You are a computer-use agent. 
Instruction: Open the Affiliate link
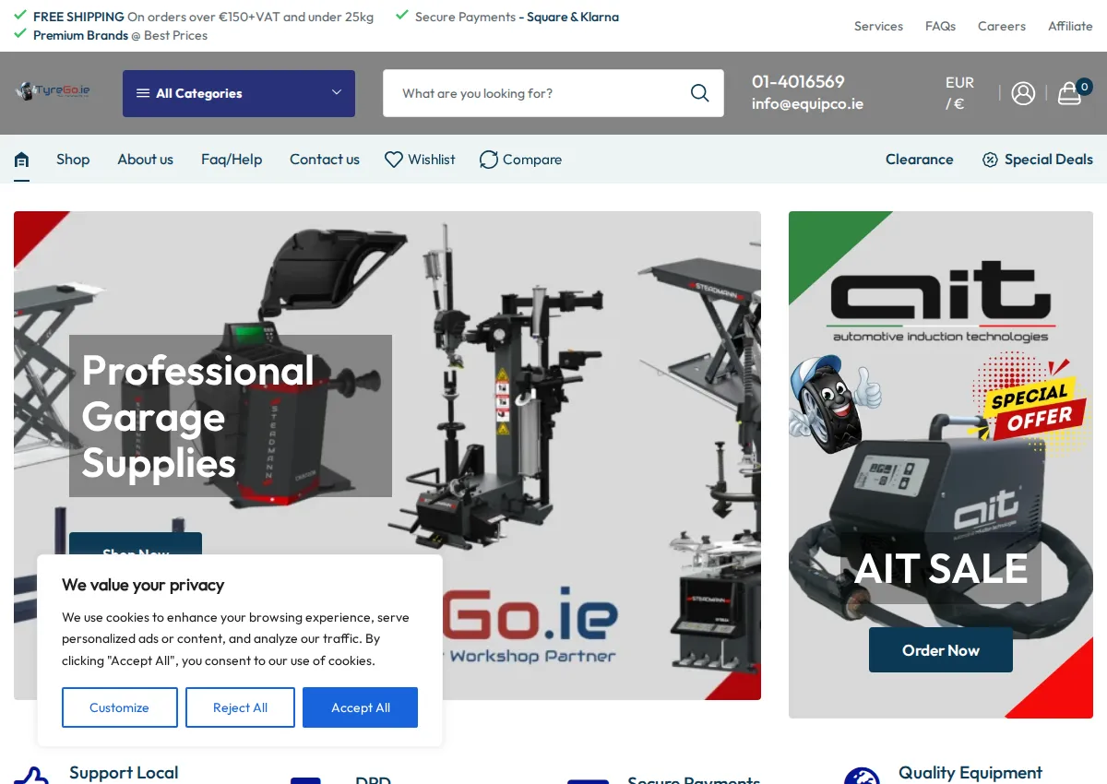1070,26
